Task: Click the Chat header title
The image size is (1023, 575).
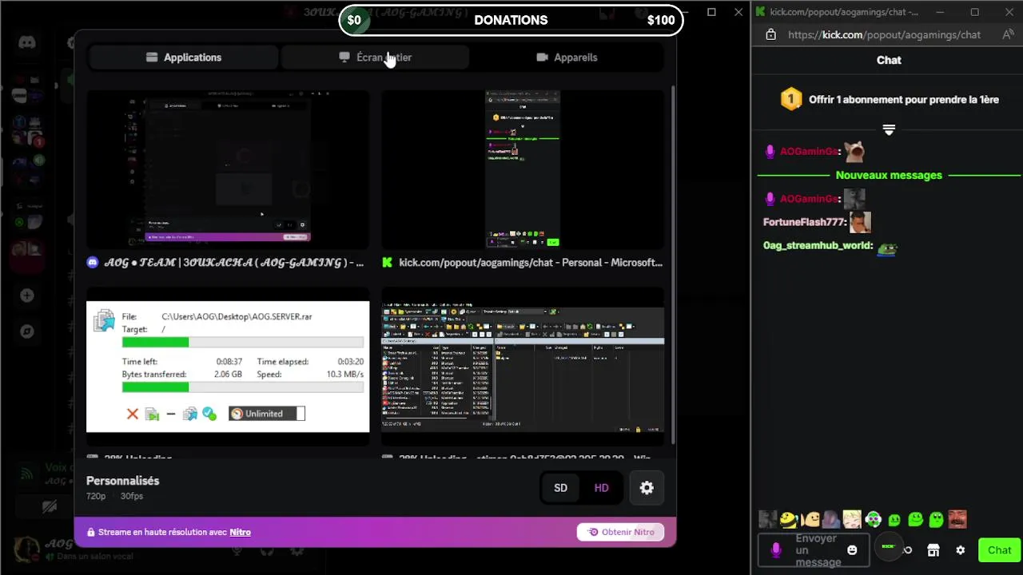Action: pyautogui.click(x=889, y=60)
